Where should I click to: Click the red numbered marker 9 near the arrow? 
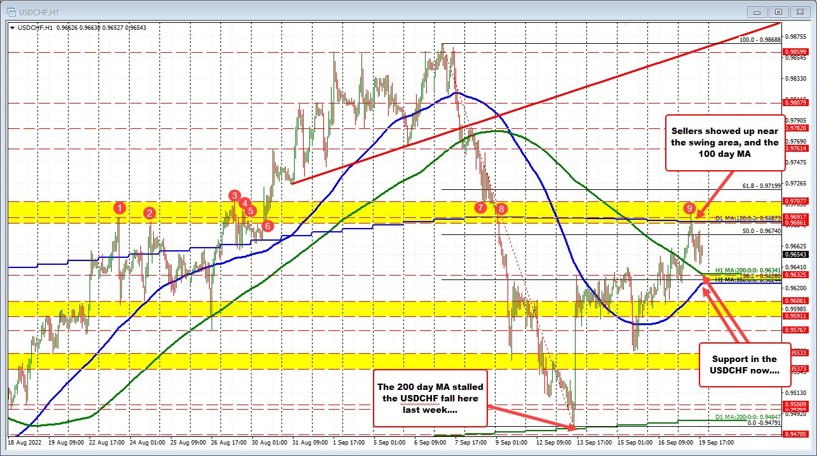(x=691, y=208)
